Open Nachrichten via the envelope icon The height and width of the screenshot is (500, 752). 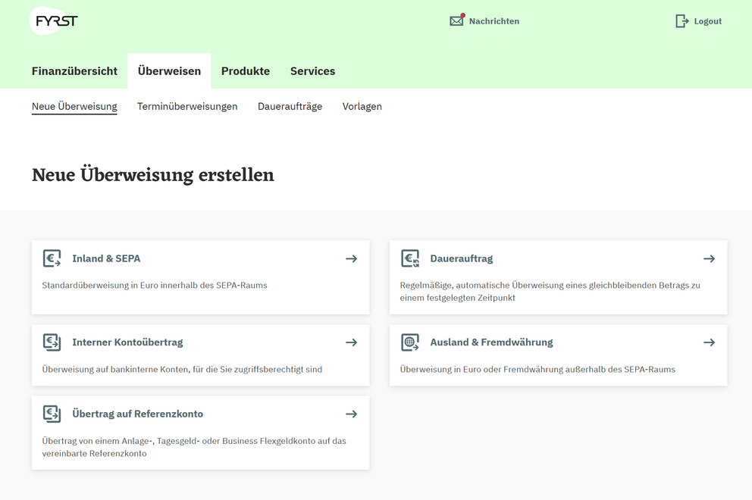click(456, 20)
